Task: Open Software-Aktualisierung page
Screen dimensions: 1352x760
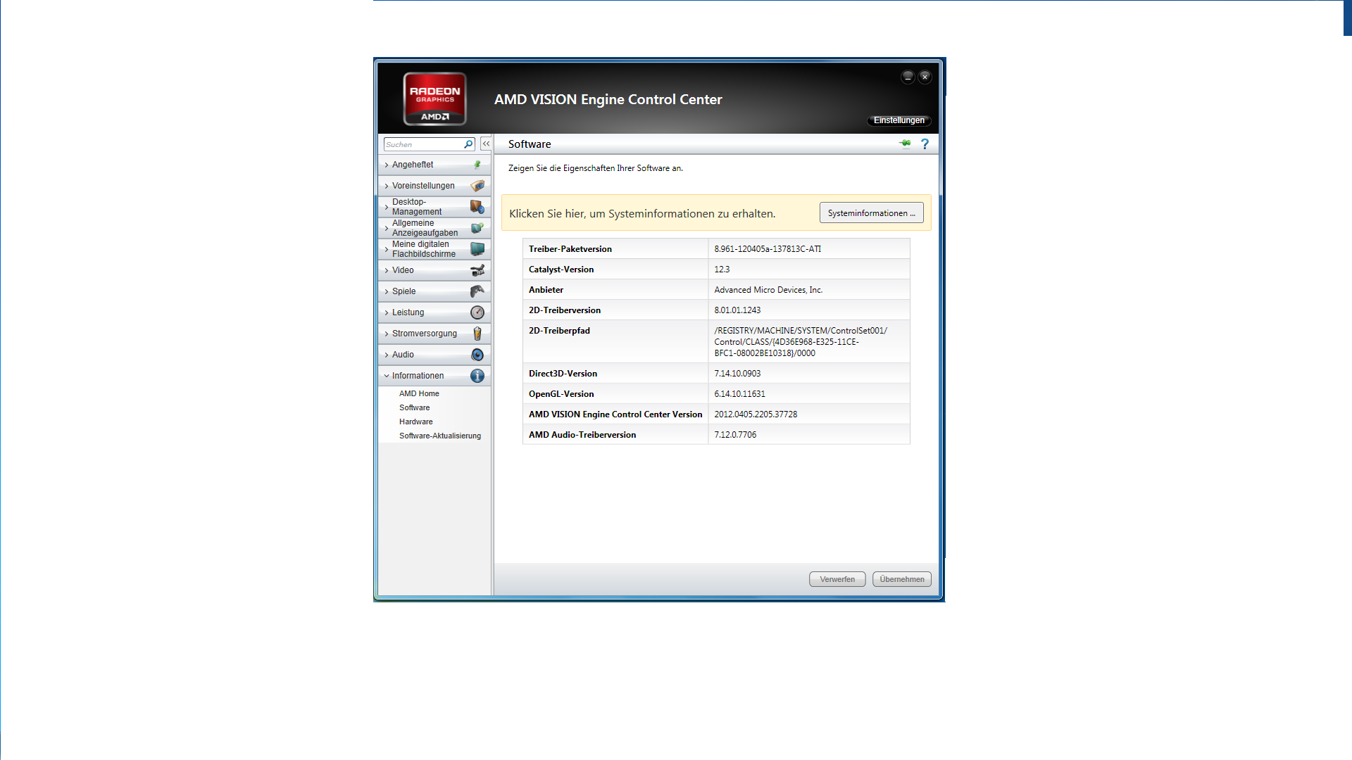Action: (x=439, y=436)
